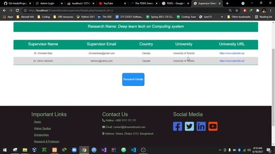Open the Twitter social icon
This screenshot has height=154, width=275.
(x=189, y=126)
